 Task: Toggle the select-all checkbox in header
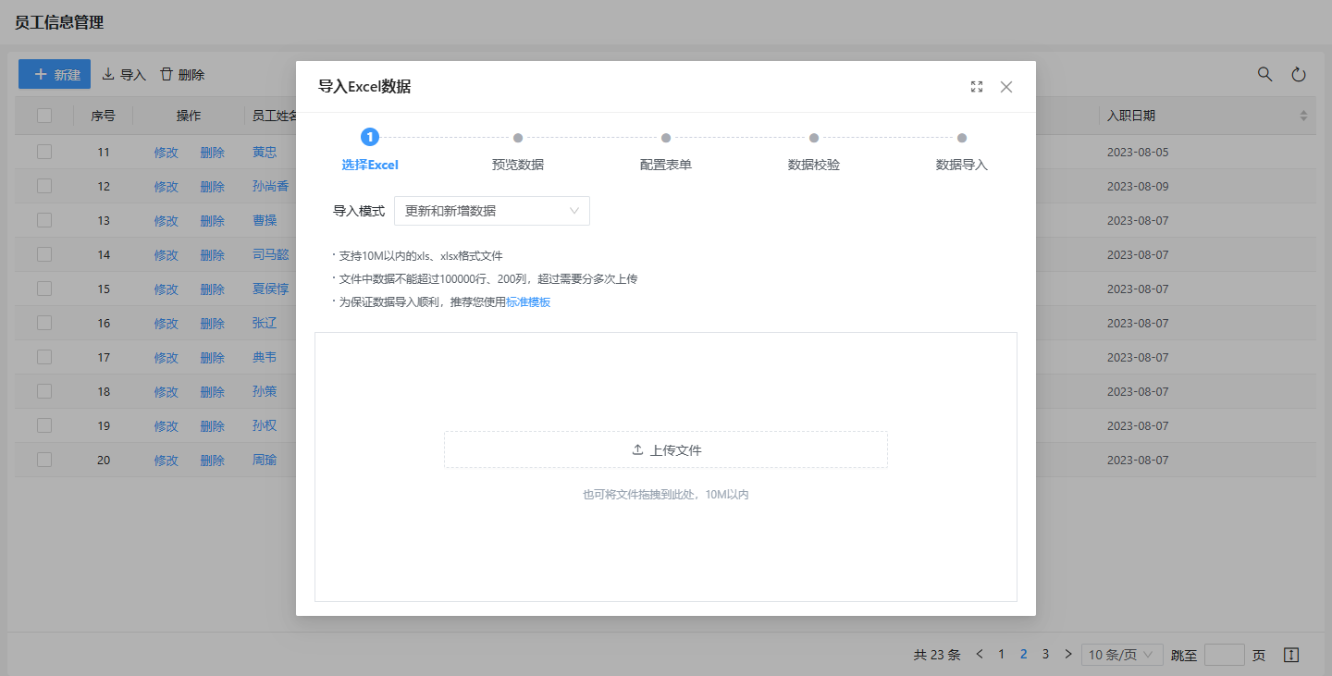coord(44,116)
